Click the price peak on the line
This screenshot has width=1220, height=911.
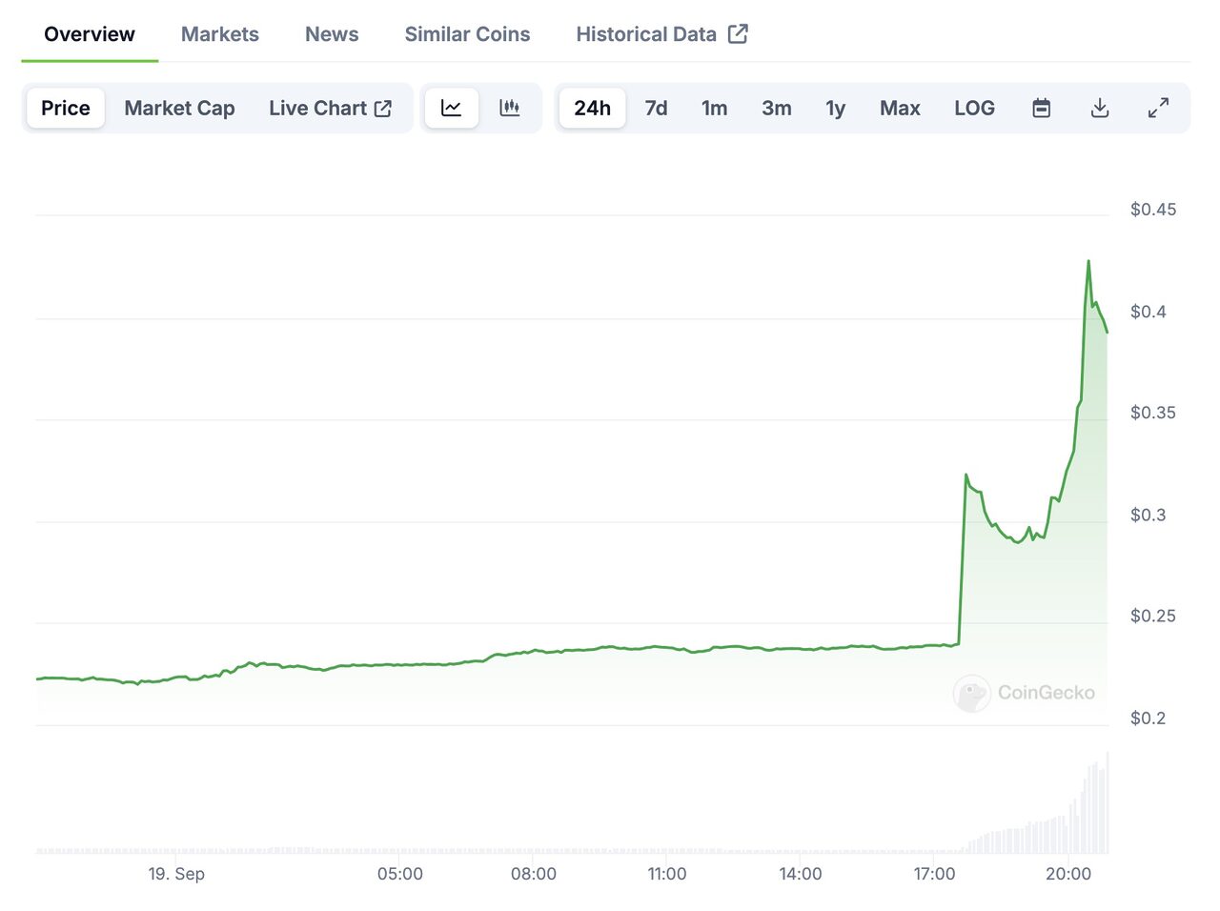coord(1088,261)
